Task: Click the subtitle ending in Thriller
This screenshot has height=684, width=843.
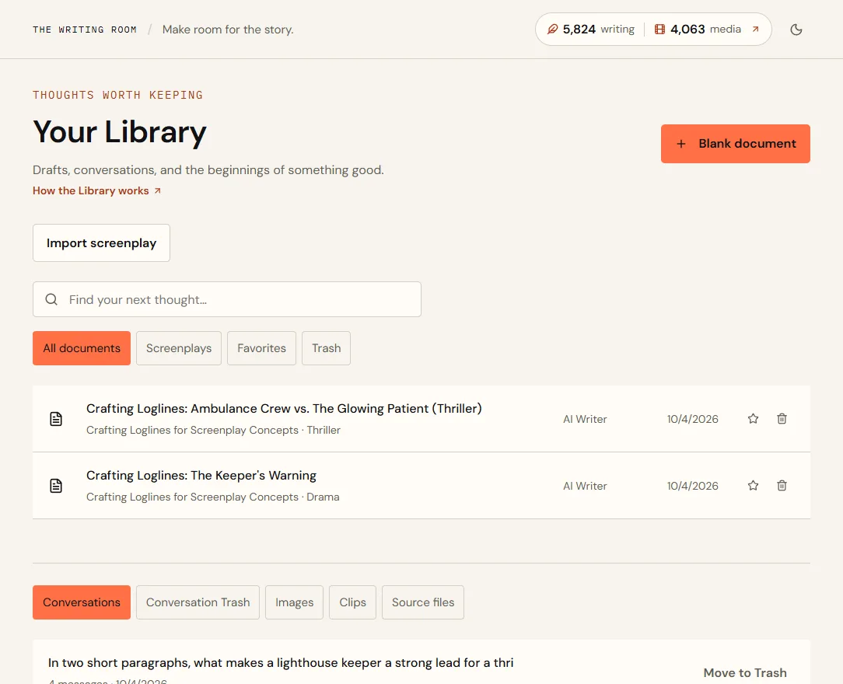Action: coord(213,430)
